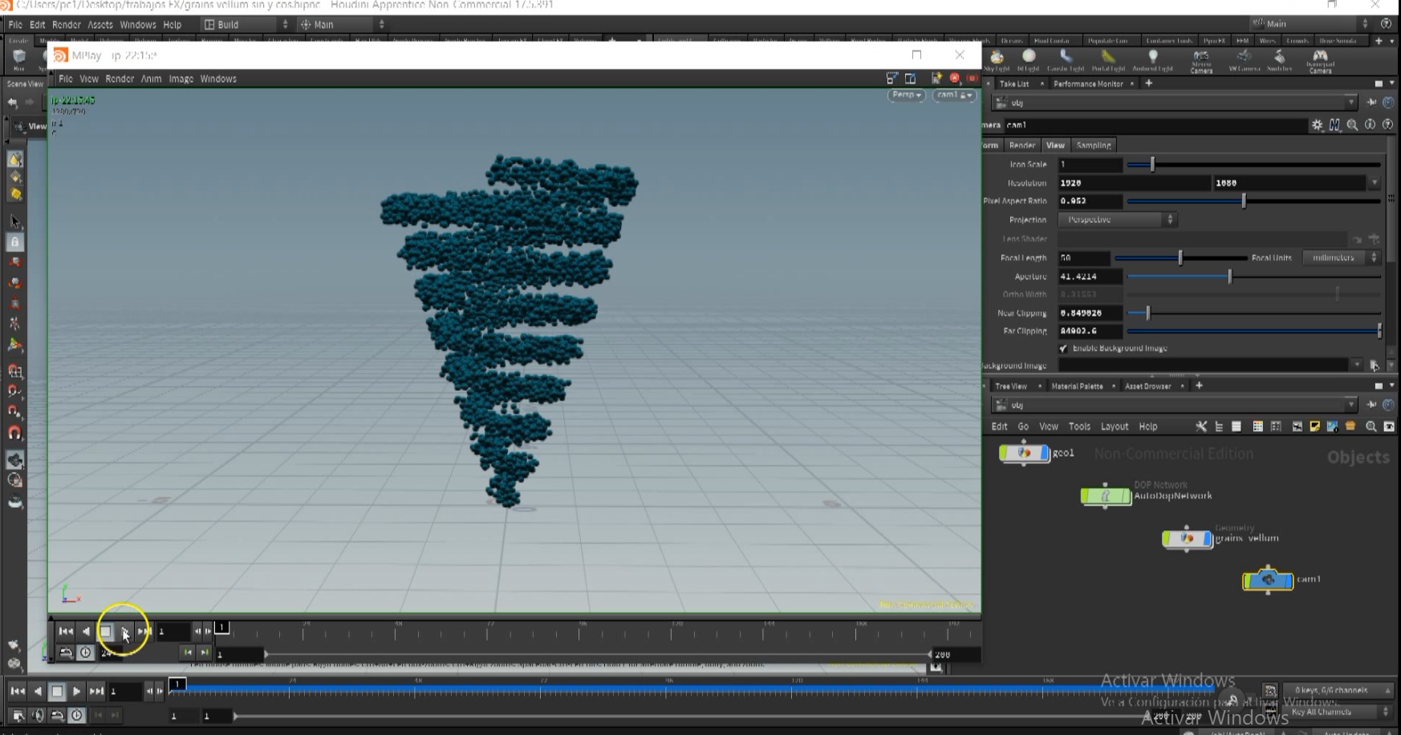Image resolution: width=1401 pixels, height=735 pixels.
Task: Stop playback in the MPlay window
Action: [x=105, y=631]
